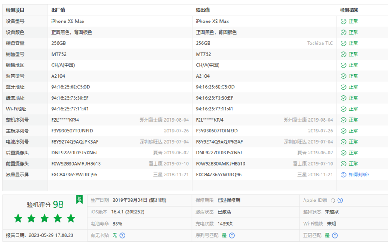Click the green check icon in 主板序列号 row
Screen dimensions: 388x248
click(x=344, y=131)
